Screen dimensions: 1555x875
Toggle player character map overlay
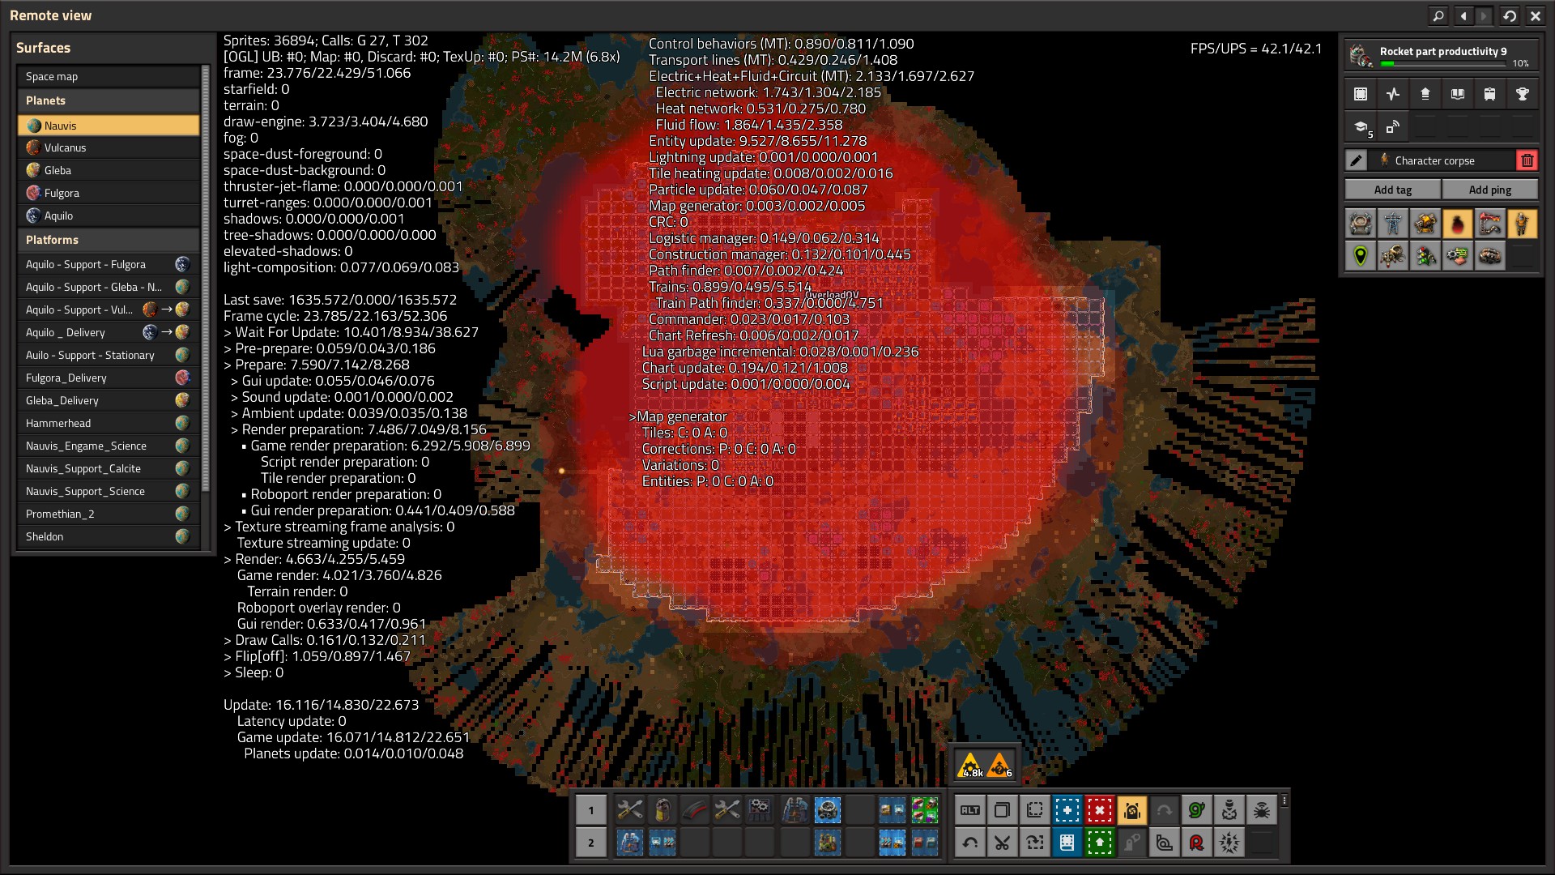click(1523, 224)
